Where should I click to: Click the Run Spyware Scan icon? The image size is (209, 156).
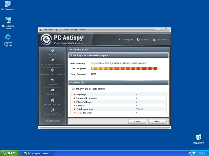[52, 61]
